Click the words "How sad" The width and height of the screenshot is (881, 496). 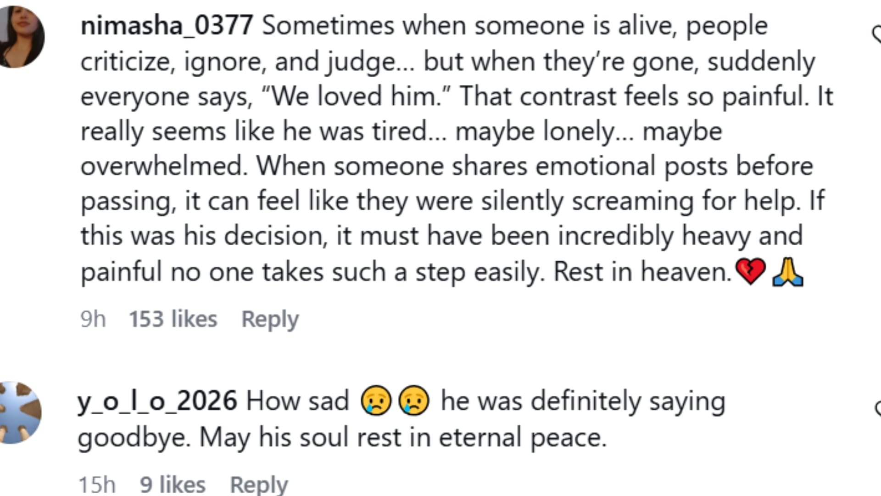[297, 401]
